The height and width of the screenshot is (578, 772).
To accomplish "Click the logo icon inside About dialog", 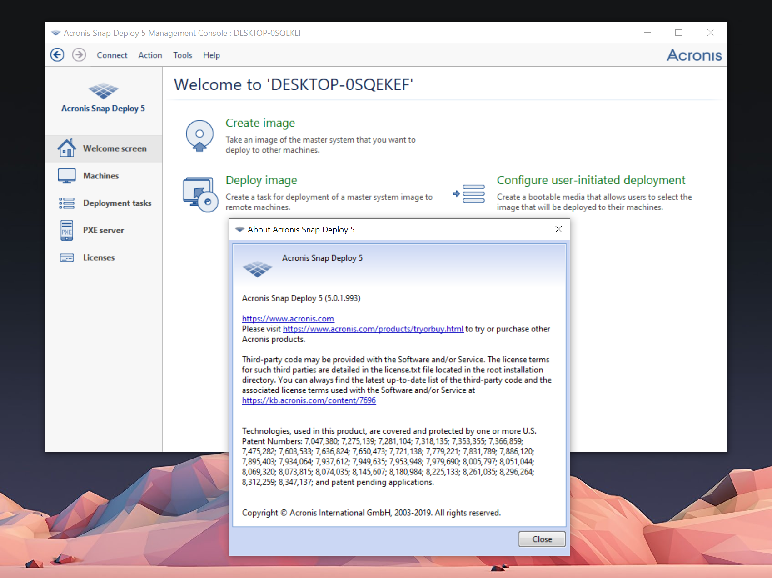I will (257, 269).
